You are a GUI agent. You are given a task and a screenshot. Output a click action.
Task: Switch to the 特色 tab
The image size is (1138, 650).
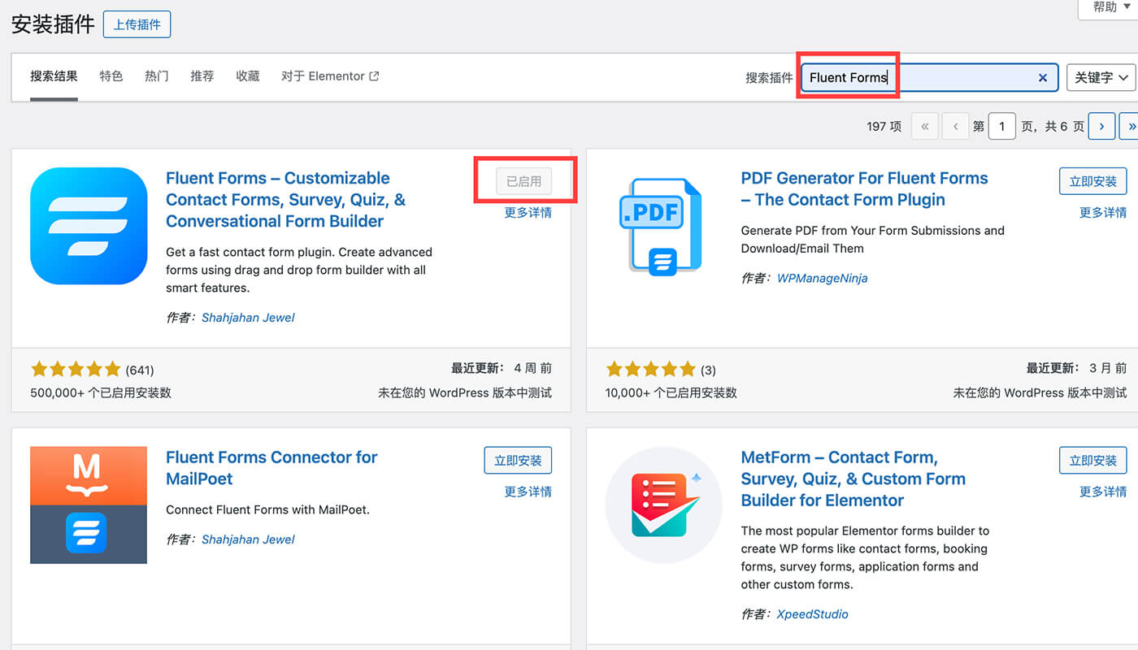[x=111, y=76]
